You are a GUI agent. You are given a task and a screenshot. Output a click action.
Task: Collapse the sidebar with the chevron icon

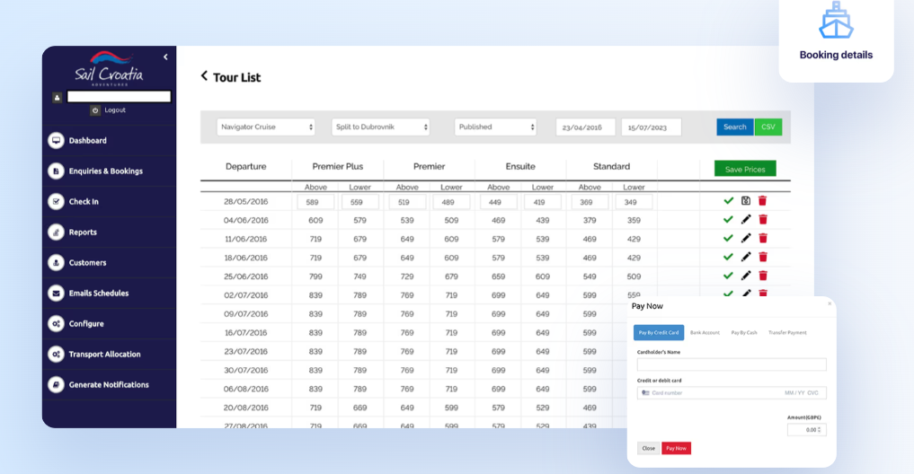pos(165,57)
